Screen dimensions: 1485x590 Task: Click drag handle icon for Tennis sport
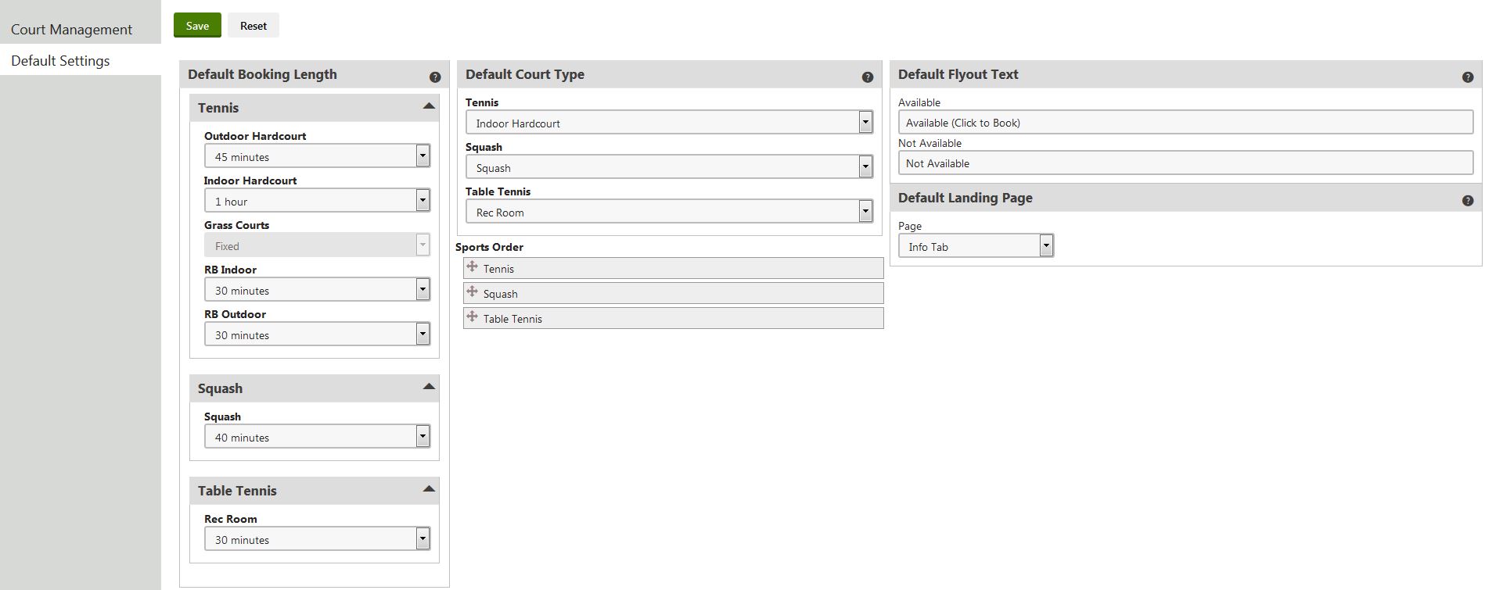click(472, 267)
